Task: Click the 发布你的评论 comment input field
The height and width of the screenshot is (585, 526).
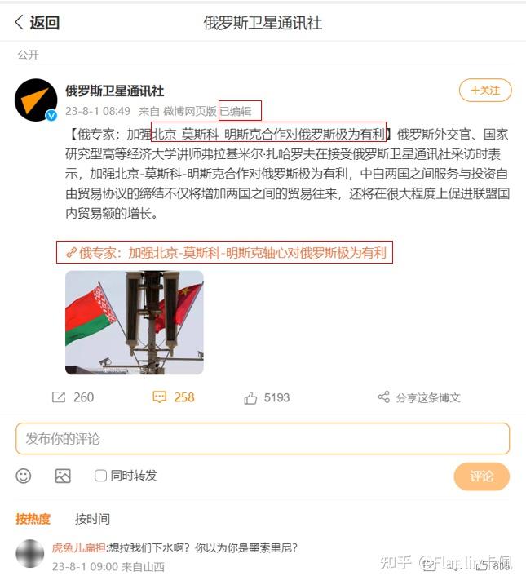Action: tap(263, 438)
